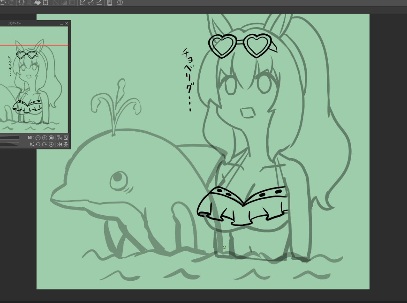Close the Navigator panel
407x303 pixels.
pyautogui.click(x=67, y=23)
